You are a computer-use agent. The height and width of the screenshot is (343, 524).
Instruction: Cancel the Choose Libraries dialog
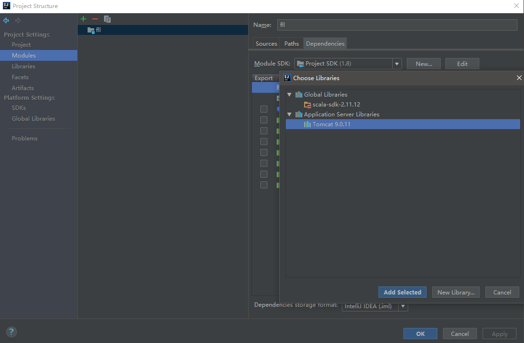(502, 292)
